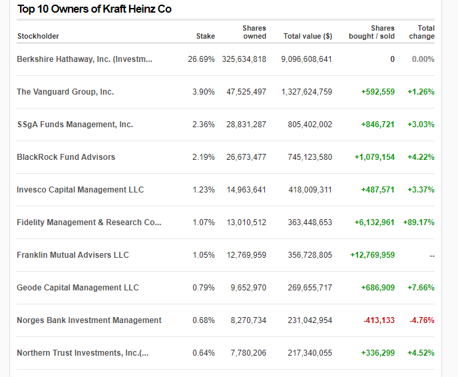Select the +686,909 shares bought value
Screen dimensions: 458x377
click(x=378, y=288)
